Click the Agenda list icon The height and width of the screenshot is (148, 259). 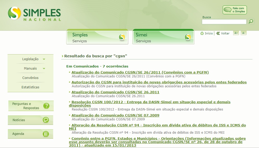(x=46, y=134)
